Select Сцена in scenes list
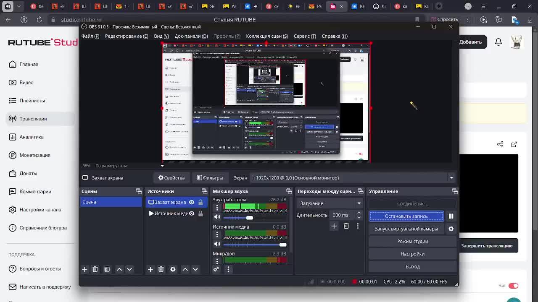 click(x=111, y=202)
